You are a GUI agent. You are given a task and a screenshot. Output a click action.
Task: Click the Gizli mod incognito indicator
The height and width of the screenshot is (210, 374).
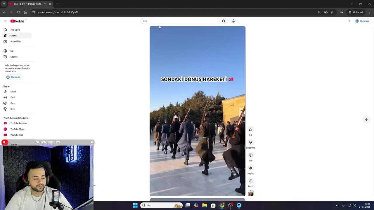coord(356,12)
